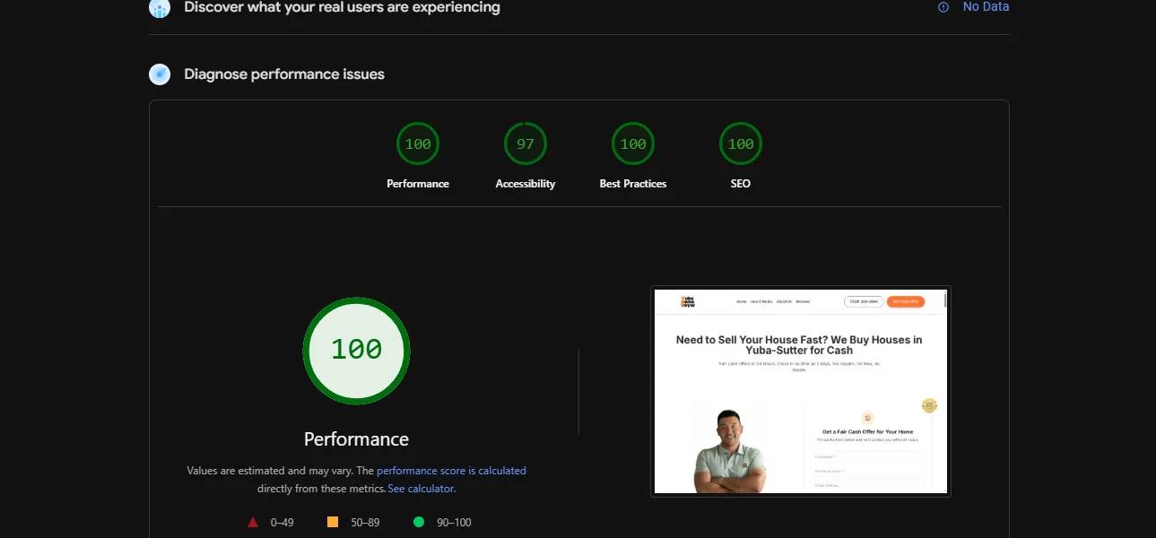Click the small Performance gauge in score row
The width and height of the screenshot is (1156, 538).
pos(418,144)
